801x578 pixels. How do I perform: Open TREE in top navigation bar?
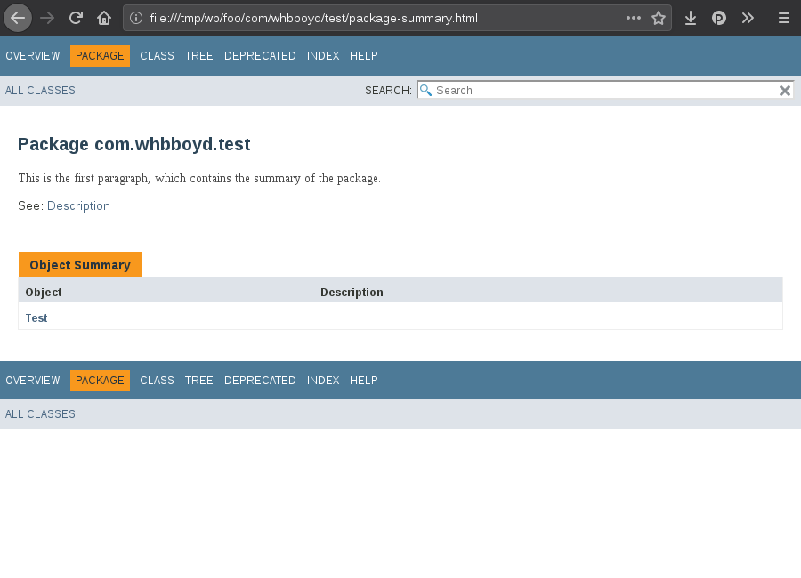[198, 56]
